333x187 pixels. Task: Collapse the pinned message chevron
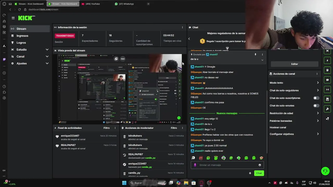point(262,60)
